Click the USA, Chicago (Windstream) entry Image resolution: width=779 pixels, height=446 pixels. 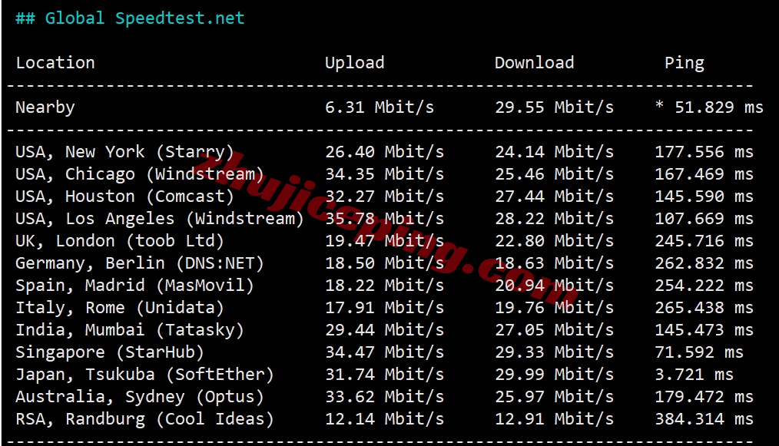(x=139, y=173)
